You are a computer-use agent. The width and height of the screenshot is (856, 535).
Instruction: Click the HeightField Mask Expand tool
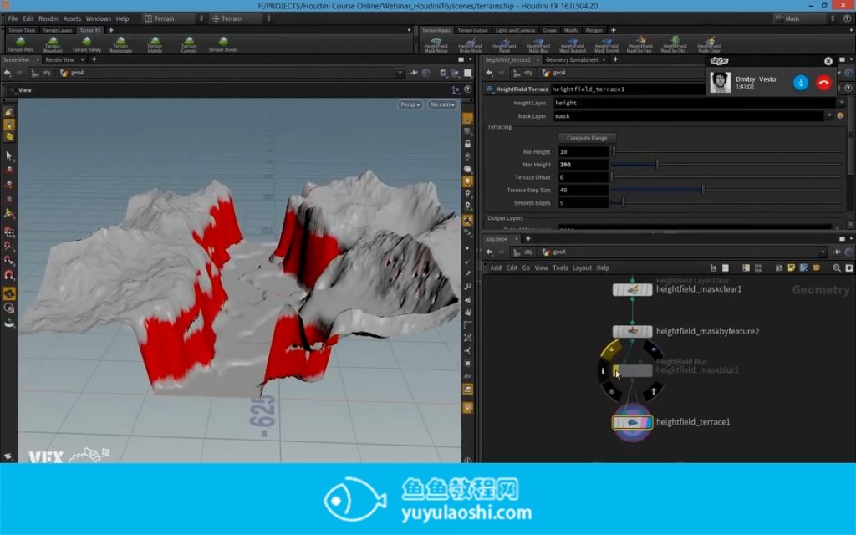[x=573, y=45]
